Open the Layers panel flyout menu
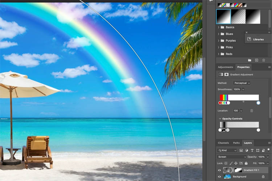This screenshot has width=272, height=181. click(269, 143)
